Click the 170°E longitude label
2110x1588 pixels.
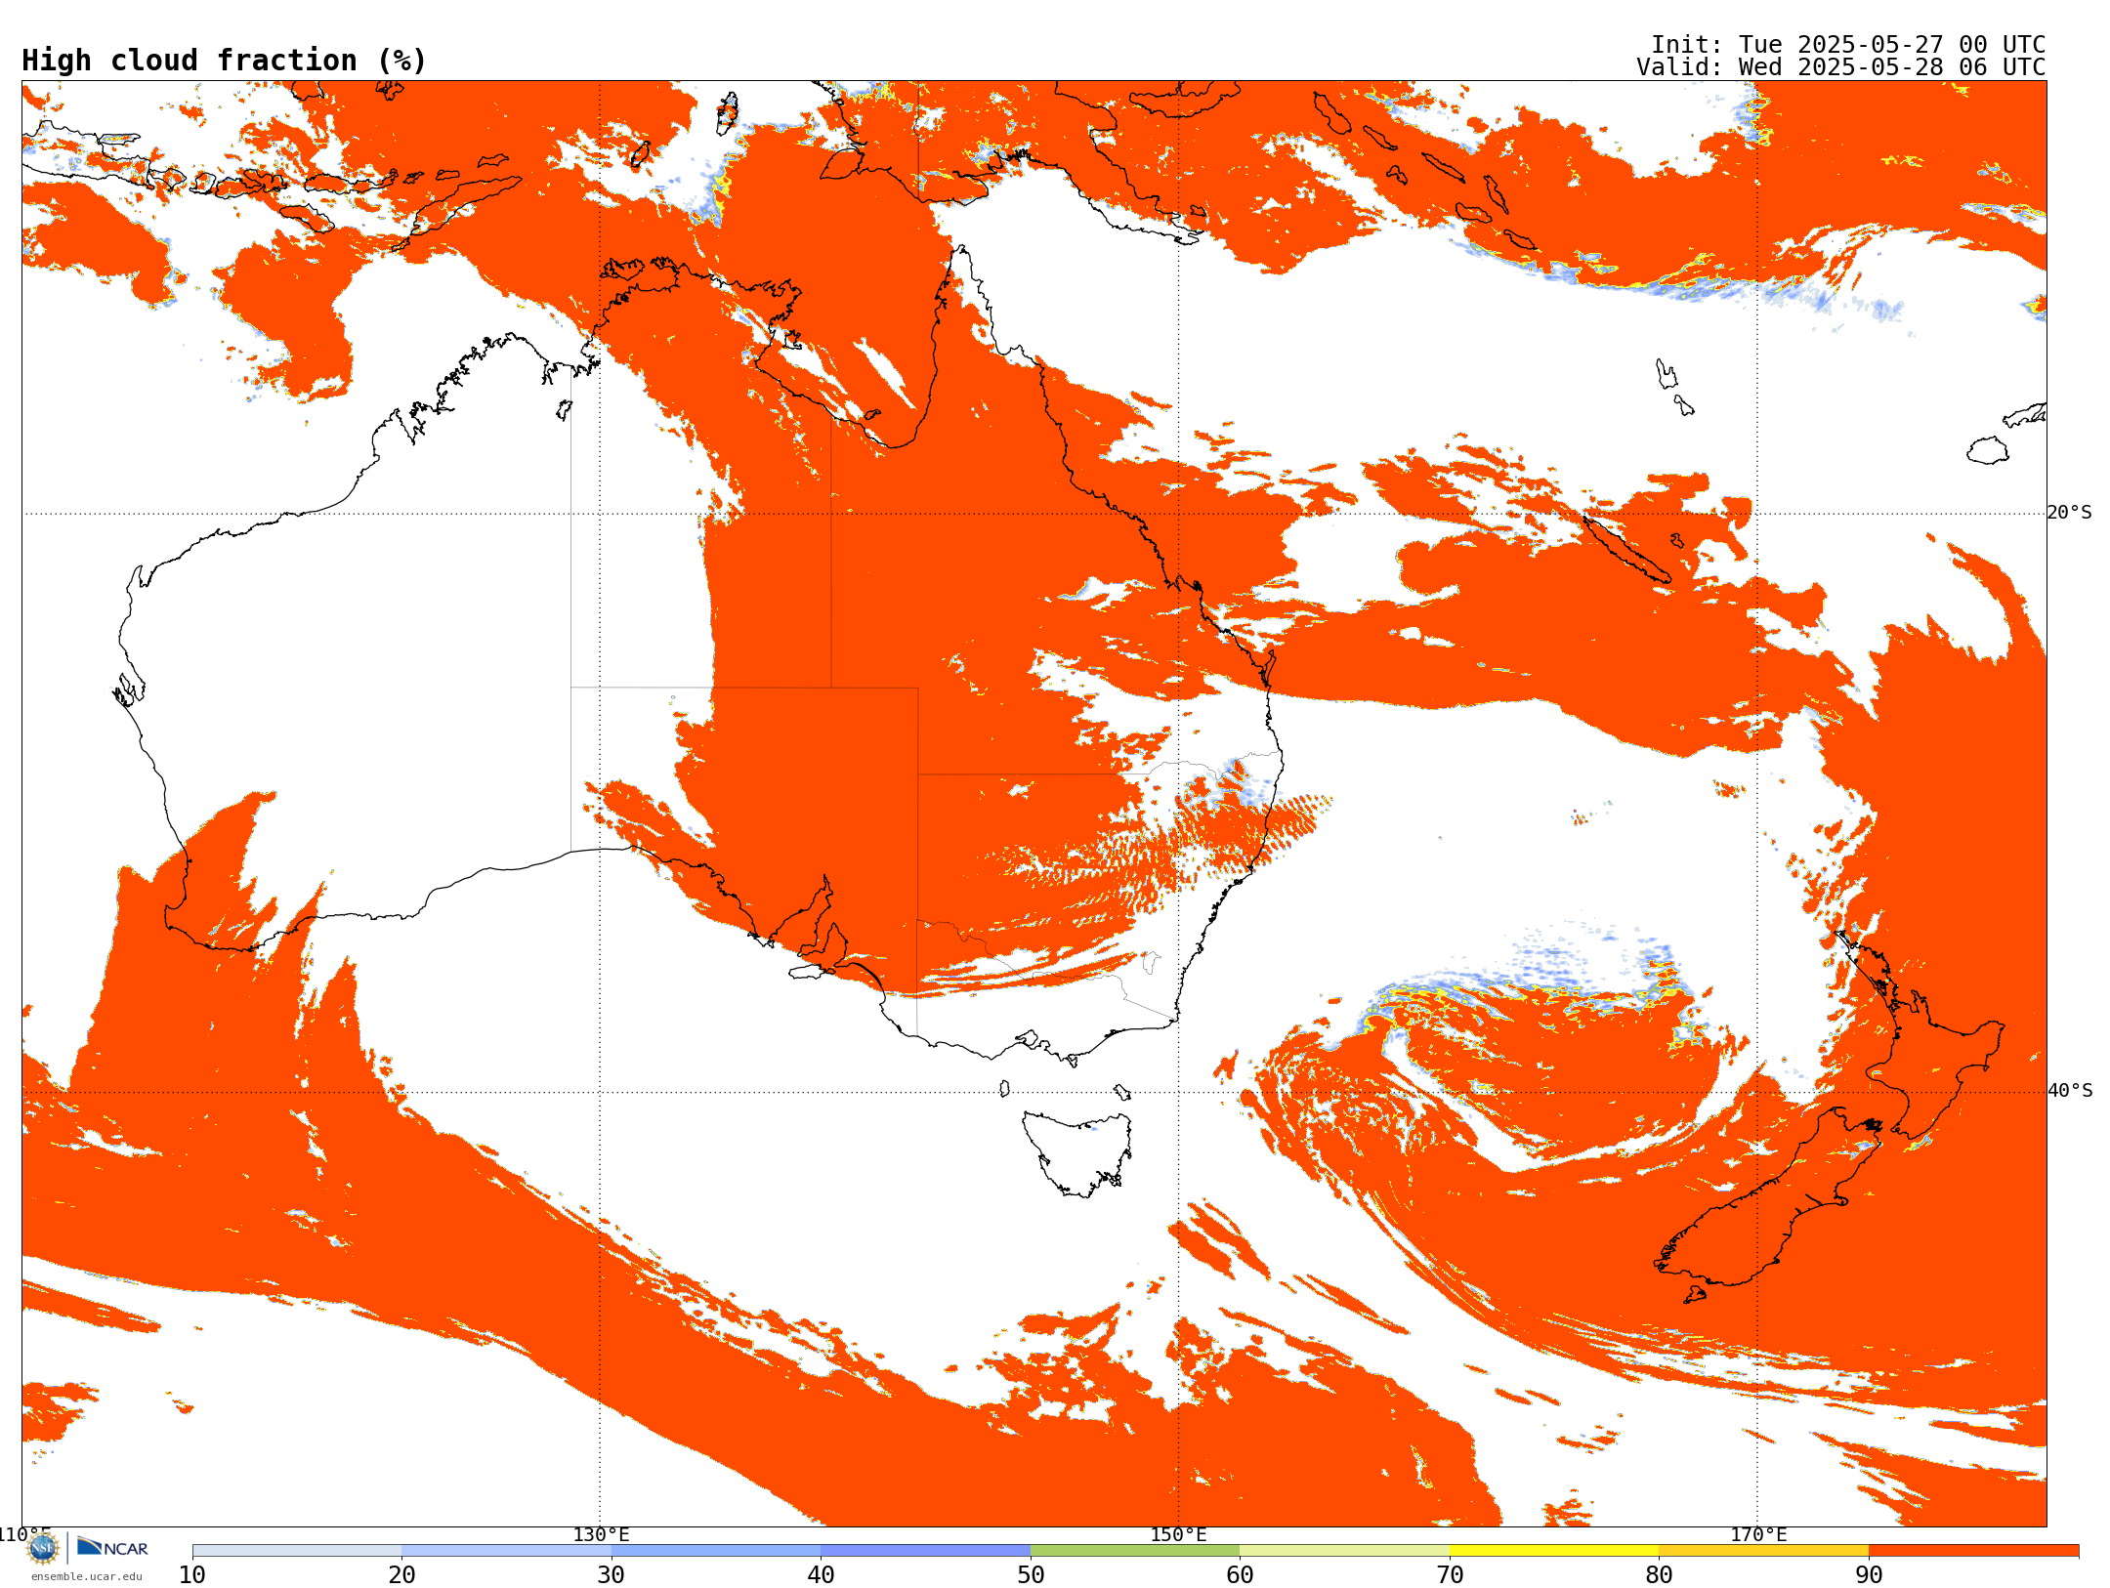[1758, 1534]
